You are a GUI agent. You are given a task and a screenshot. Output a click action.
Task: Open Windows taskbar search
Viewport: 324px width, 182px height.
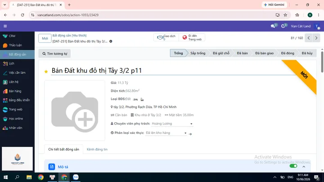(17, 177)
